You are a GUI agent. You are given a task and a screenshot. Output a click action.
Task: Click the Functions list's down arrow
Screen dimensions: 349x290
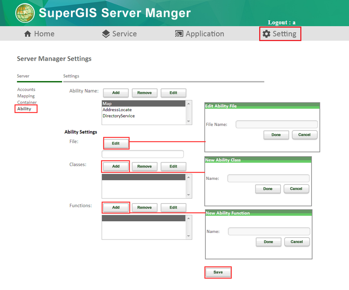point(189,236)
